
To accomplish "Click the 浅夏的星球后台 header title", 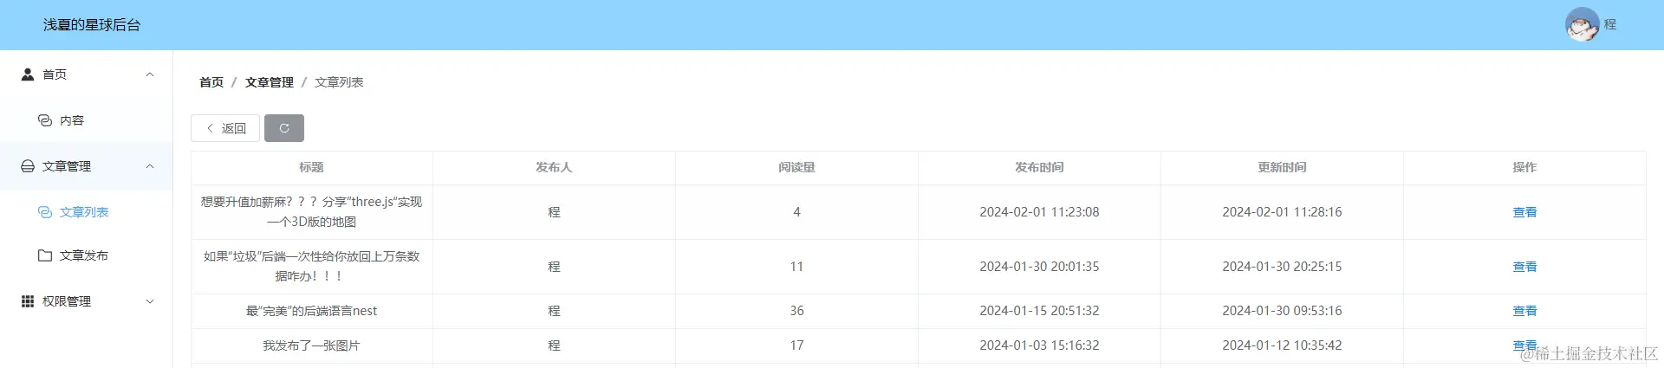I will pyautogui.click(x=92, y=25).
